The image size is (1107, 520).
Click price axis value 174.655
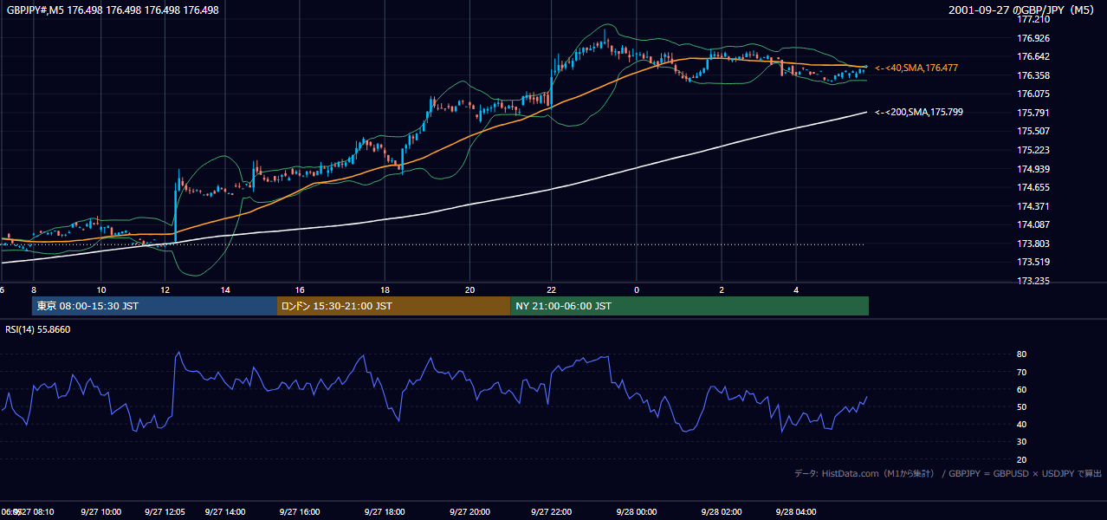coord(1033,187)
